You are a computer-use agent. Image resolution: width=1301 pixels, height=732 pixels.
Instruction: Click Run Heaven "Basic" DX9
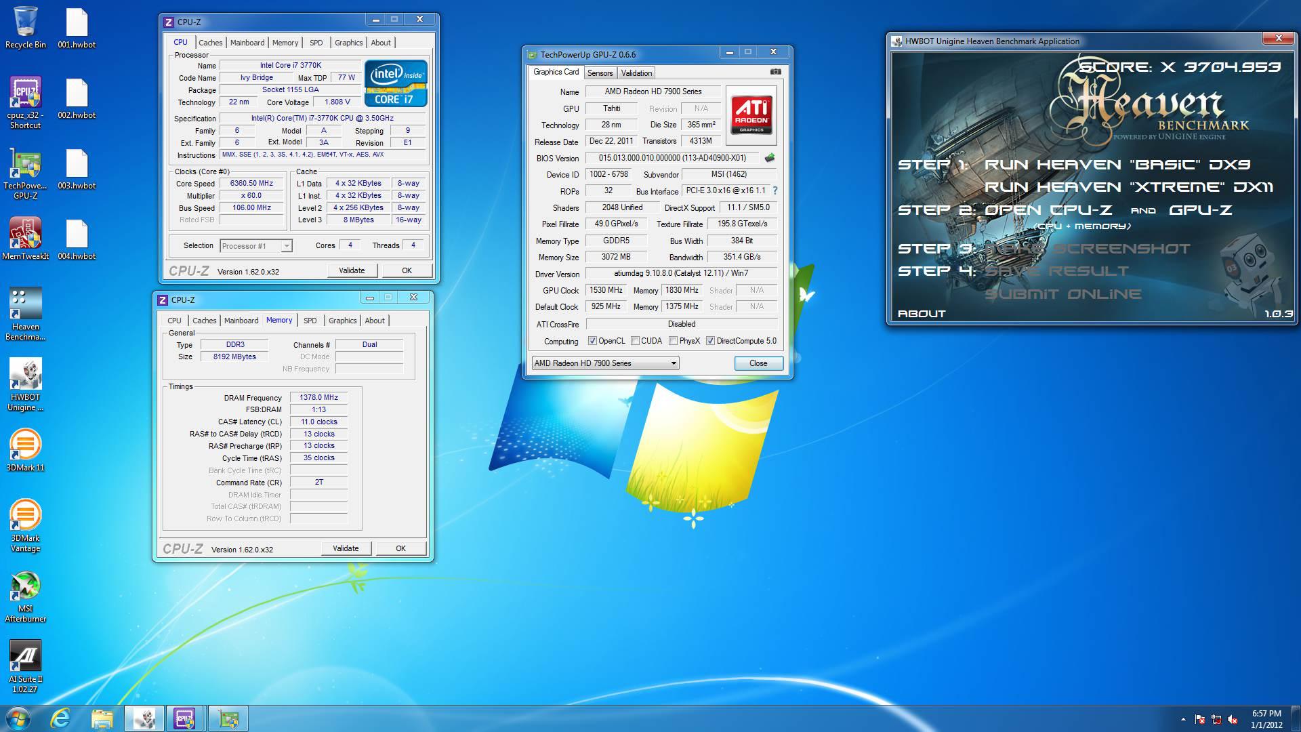[1117, 165]
